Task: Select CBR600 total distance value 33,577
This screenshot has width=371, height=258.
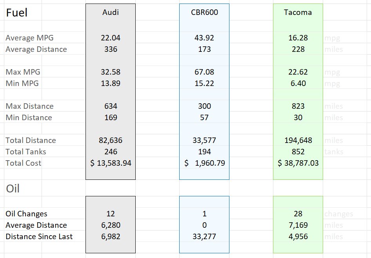Action: (204, 140)
